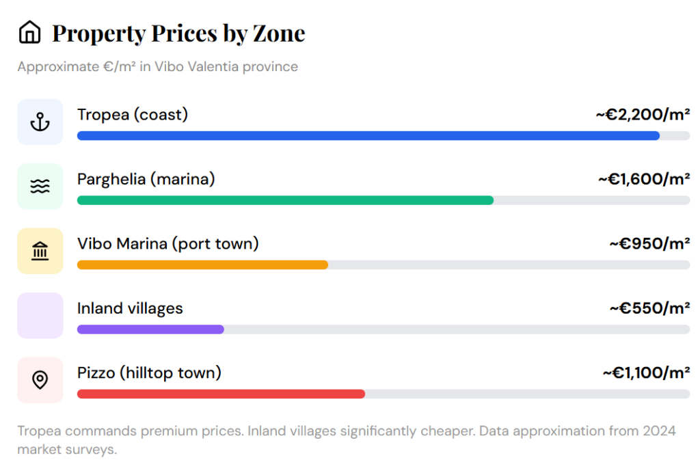Click the anchor icon for Tropea
The height and width of the screenshot is (475, 700).
40,122
